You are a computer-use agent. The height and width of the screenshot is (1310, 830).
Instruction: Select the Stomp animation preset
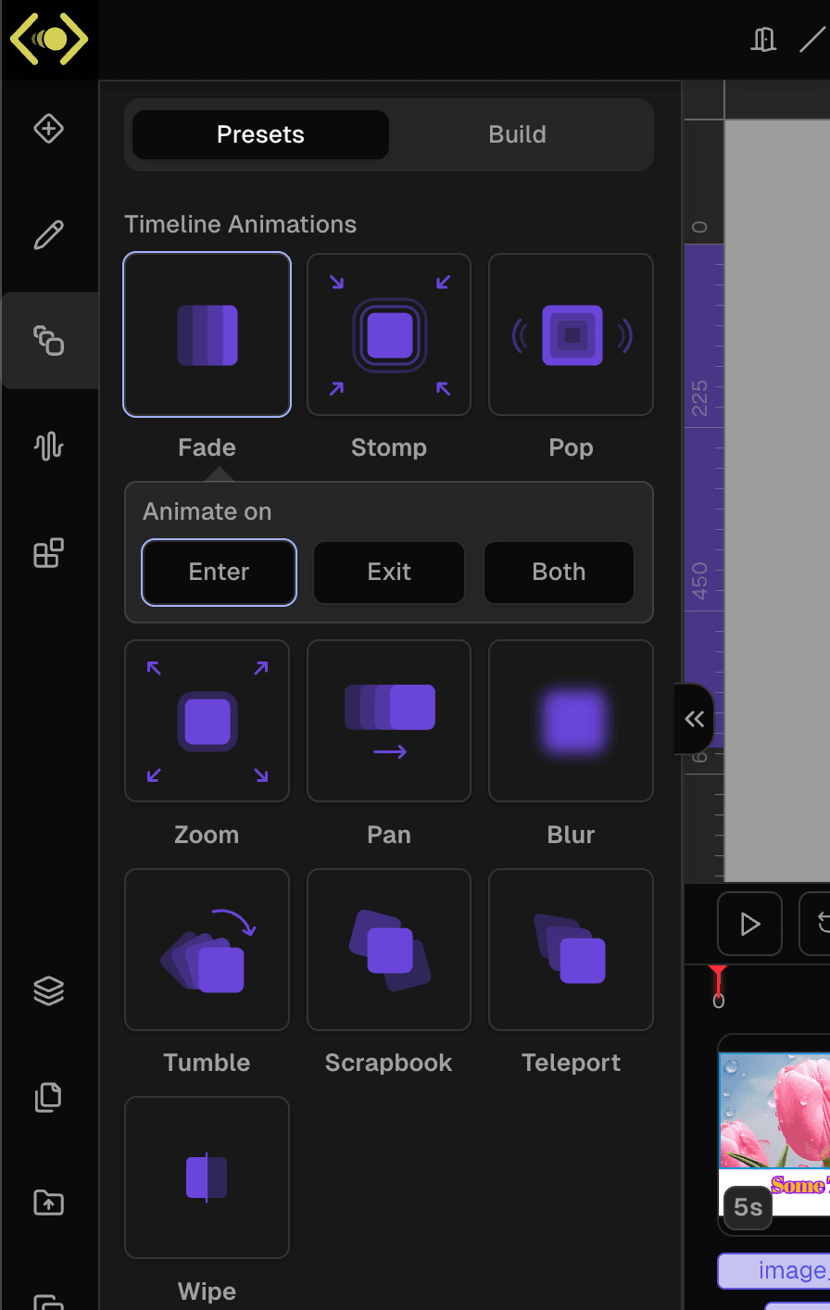point(388,334)
